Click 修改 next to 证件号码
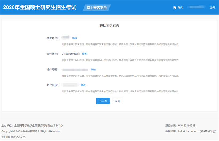The height and width of the screenshot is (141, 219). click(x=93, y=70)
